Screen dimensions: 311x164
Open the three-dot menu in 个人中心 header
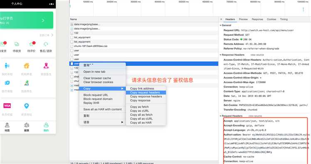[x=51, y=4]
